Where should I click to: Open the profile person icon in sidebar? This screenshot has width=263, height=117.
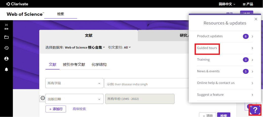6,59
